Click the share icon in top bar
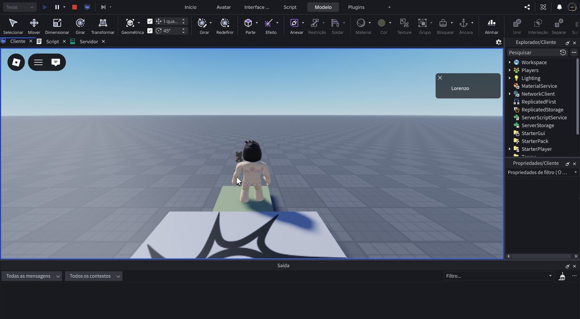Screen dimensions: 580x319 (x=527, y=7)
